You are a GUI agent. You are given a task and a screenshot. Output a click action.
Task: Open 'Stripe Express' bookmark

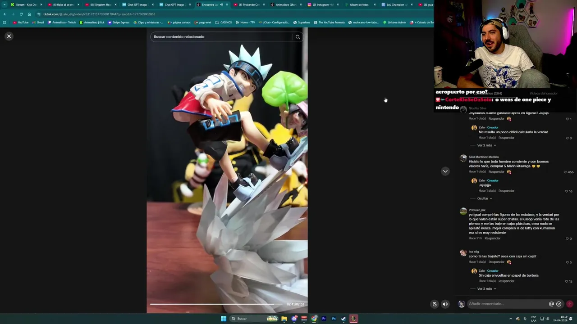(119, 22)
